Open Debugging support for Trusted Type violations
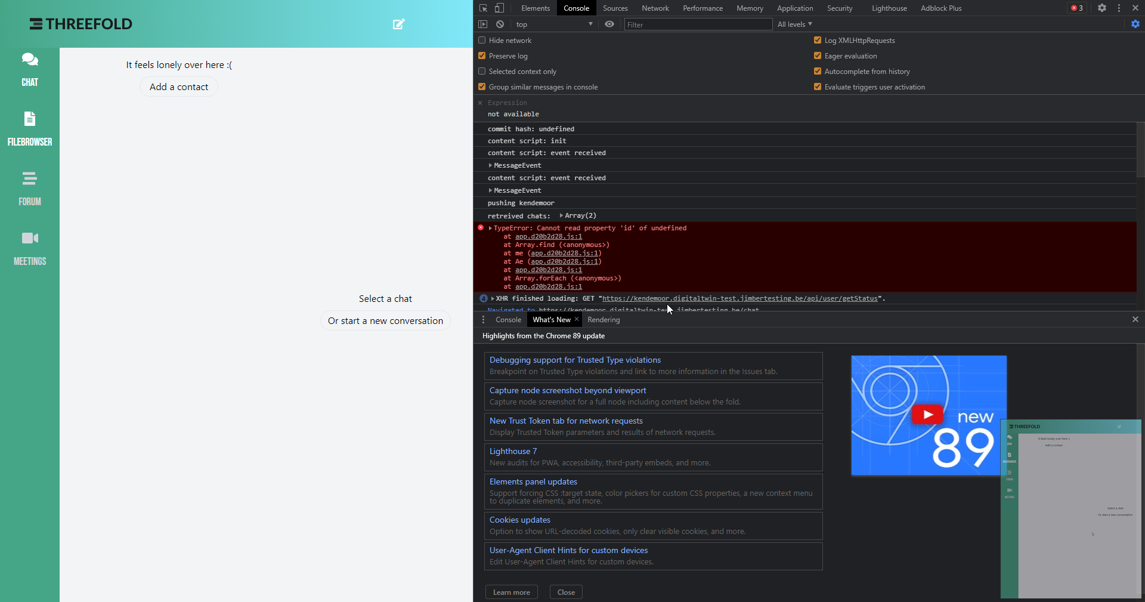Image resolution: width=1145 pixels, height=602 pixels. [x=654, y=366]
